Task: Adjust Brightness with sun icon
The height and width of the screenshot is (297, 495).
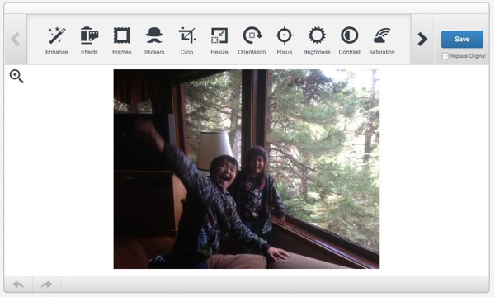Action: (317, 40)
